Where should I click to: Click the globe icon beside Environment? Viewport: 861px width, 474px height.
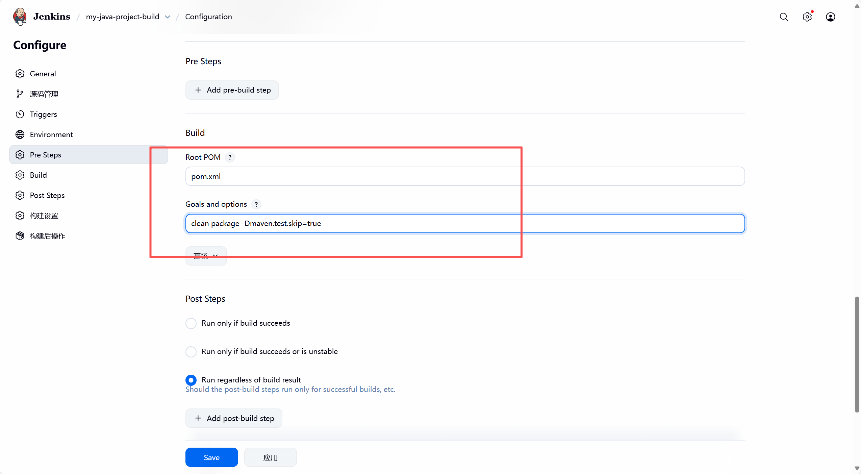pyautogui.click(x=20, y=134)
